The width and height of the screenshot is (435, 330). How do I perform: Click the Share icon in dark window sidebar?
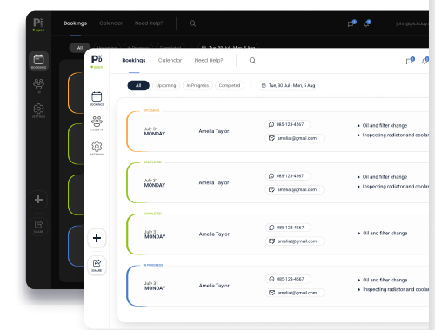point(38,226)
